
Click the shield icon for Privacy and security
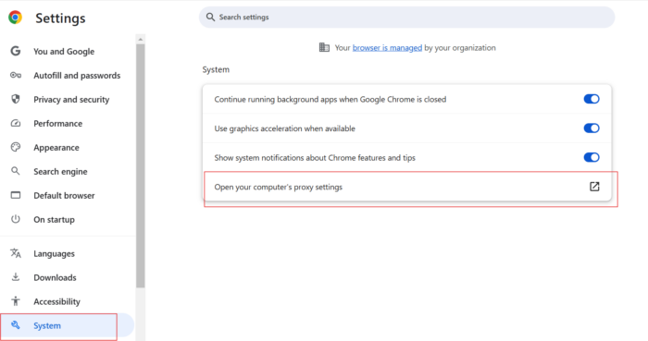click(x=16, y=99)
